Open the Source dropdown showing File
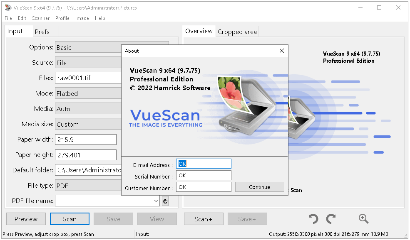The width and height of the screenshot is (410, 240). coord(88,63)
